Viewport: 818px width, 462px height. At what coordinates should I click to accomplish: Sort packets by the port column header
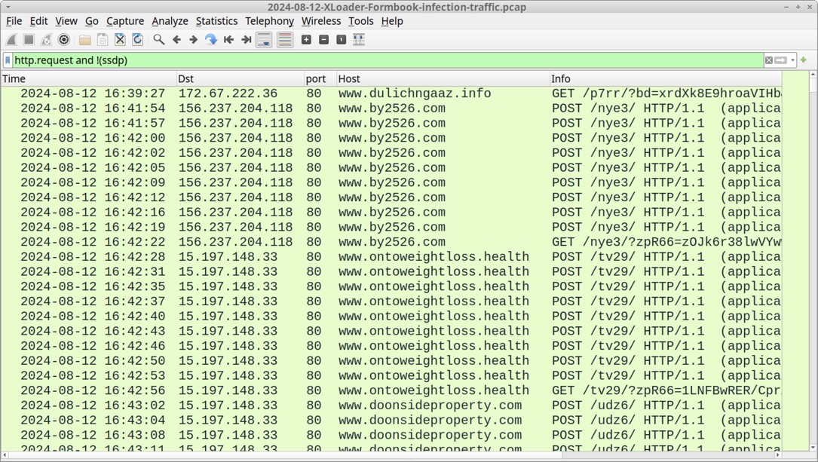point(320,78)
